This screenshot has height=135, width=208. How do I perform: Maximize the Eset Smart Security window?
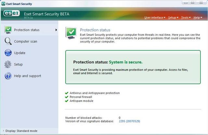[193, 3]
